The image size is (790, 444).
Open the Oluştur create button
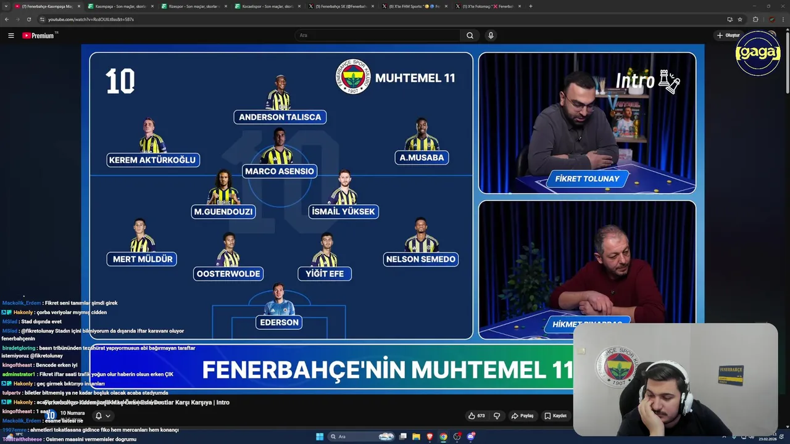728,35
